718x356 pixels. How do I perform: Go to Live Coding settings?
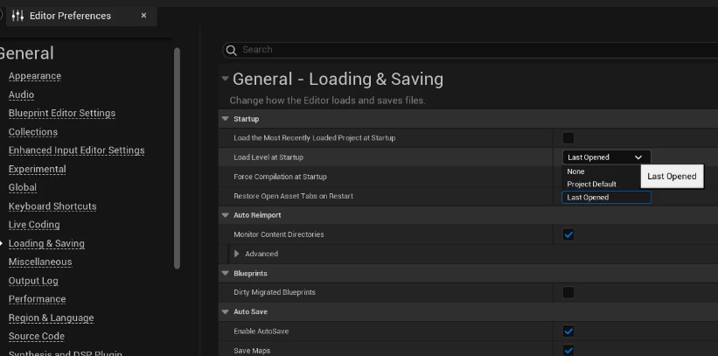click(34, 225)
